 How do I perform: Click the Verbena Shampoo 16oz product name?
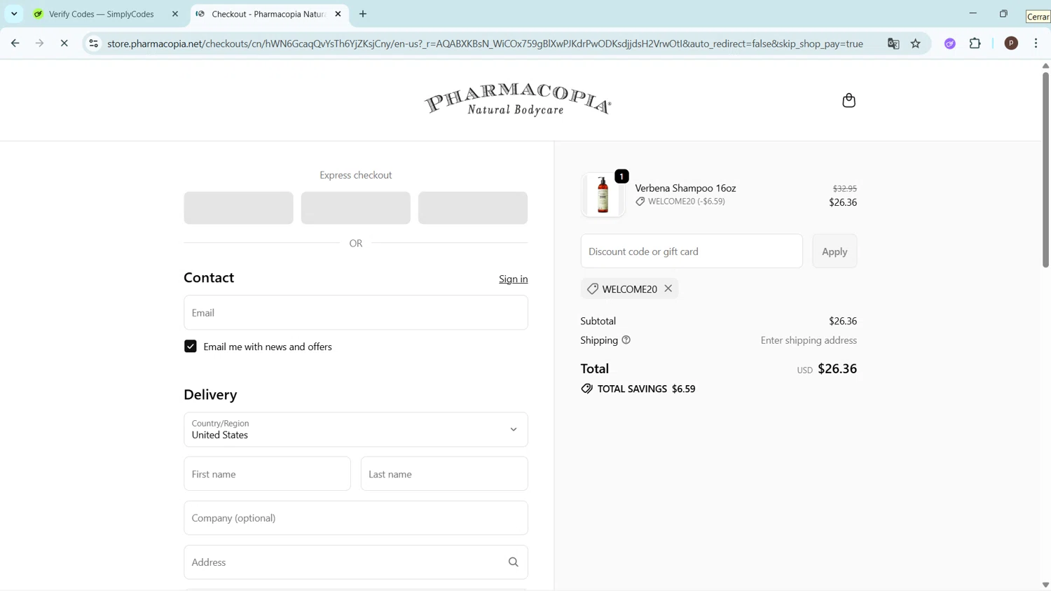pos(685,188)
